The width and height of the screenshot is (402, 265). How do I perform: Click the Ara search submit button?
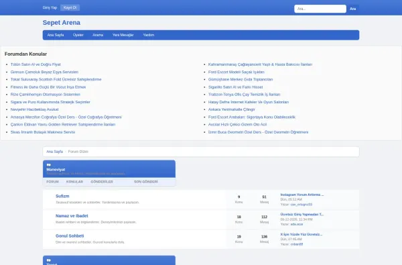353,9
